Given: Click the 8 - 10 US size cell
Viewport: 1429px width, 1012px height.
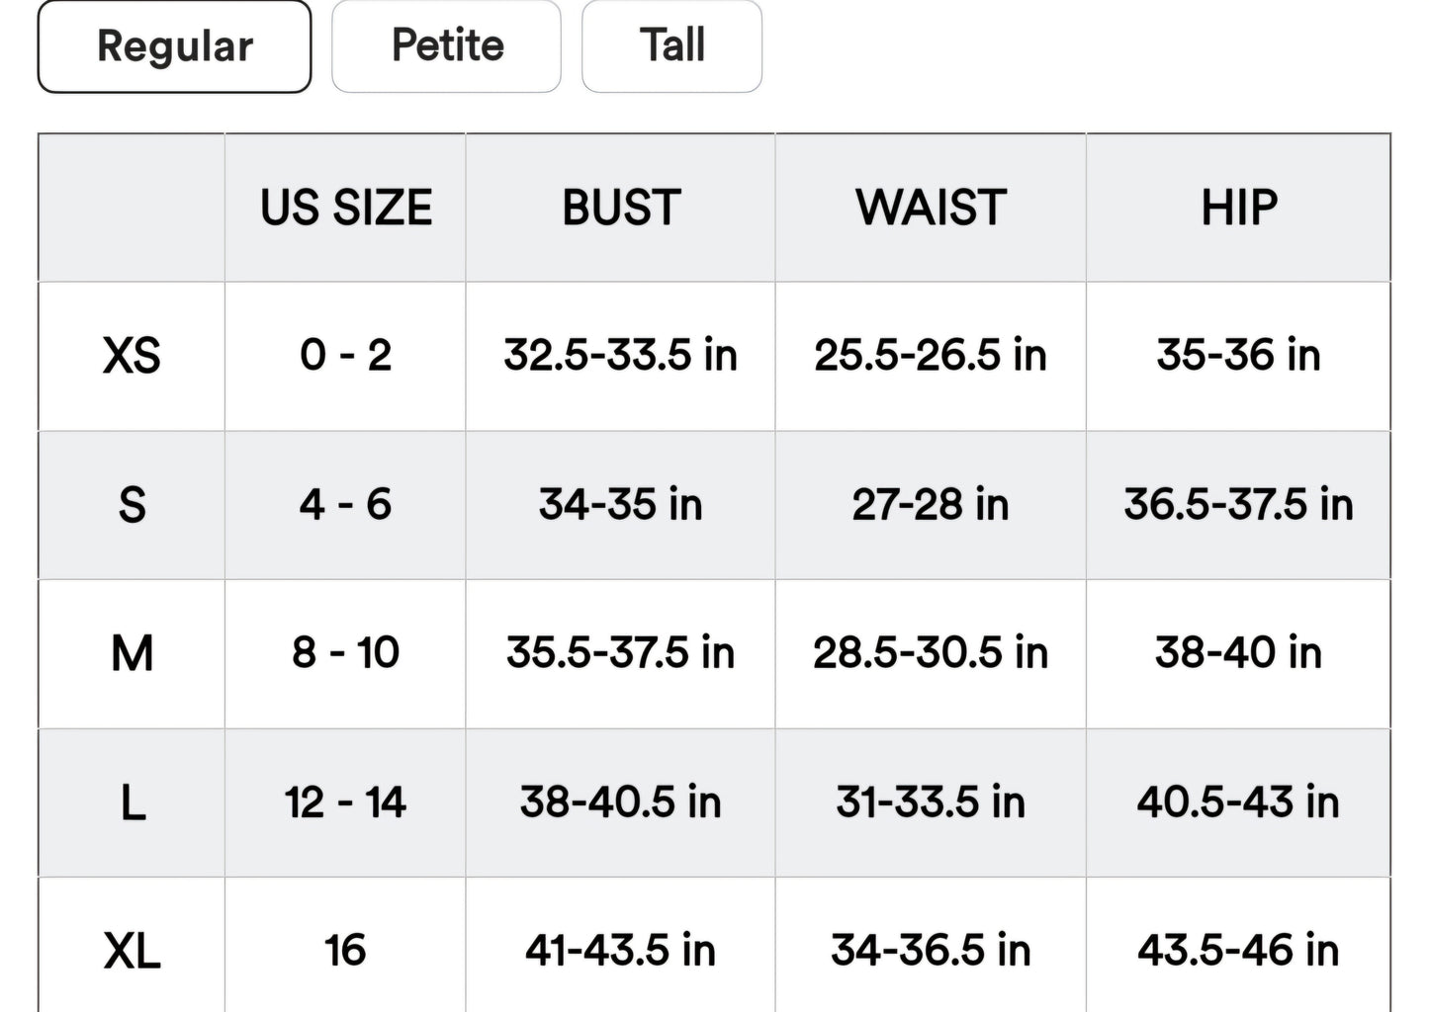Looking at the screenshot, I should [x=345, y=653].
